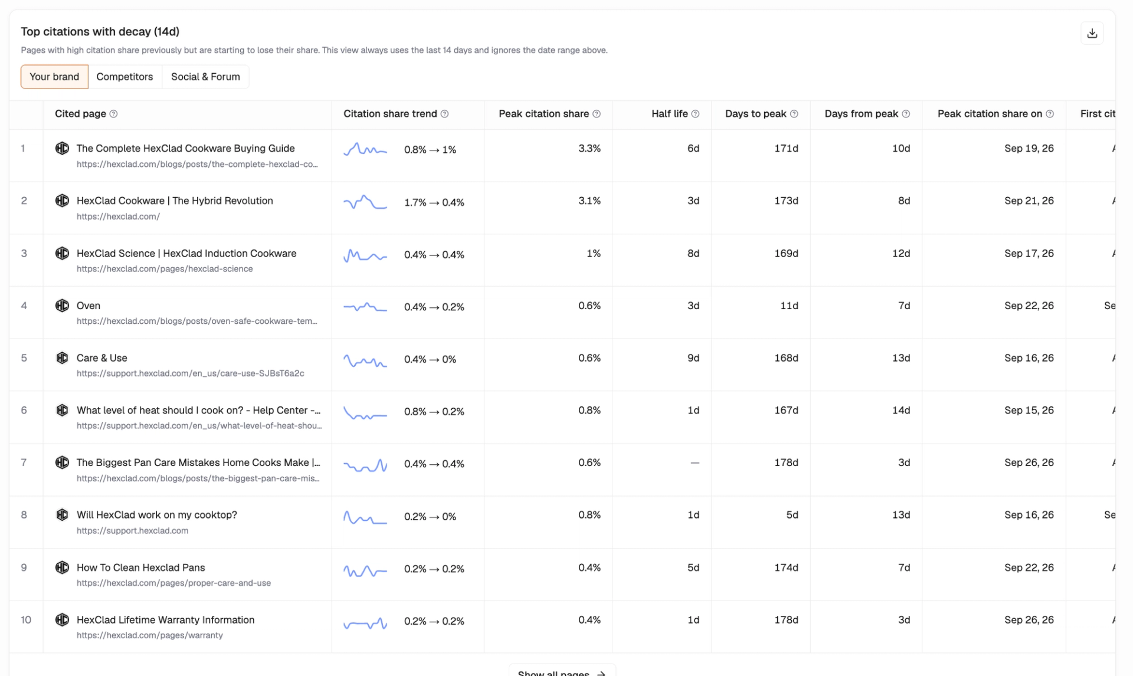
Task: Open Half life info tooltip icon
Action: click(695, 114)
